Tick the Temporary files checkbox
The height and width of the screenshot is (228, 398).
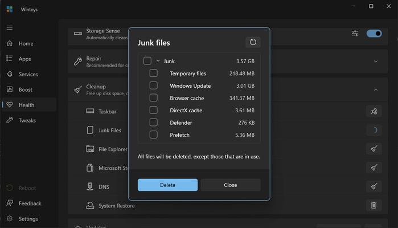(x=153, y=73)
